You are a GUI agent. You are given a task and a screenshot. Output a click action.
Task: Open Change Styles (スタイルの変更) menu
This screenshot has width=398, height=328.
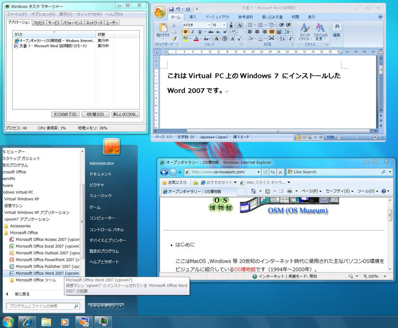(320, 32)
